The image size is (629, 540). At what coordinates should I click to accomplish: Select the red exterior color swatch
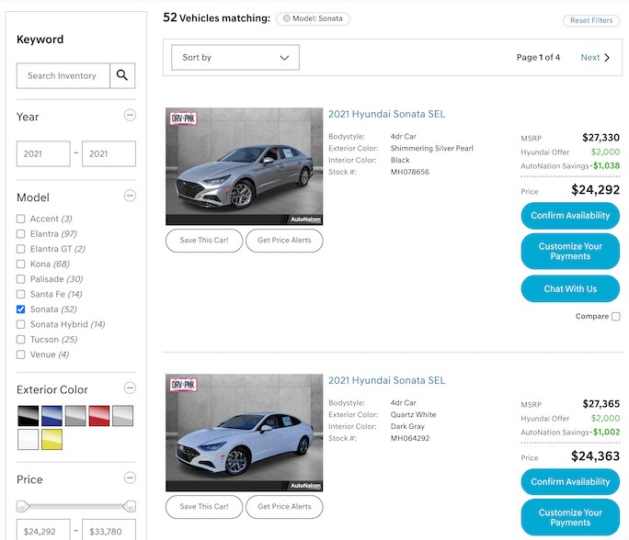point(99,415)
